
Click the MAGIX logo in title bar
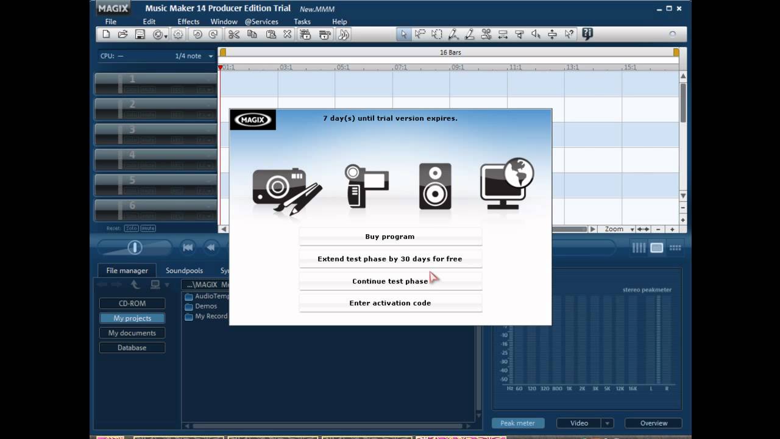[113, 9]
